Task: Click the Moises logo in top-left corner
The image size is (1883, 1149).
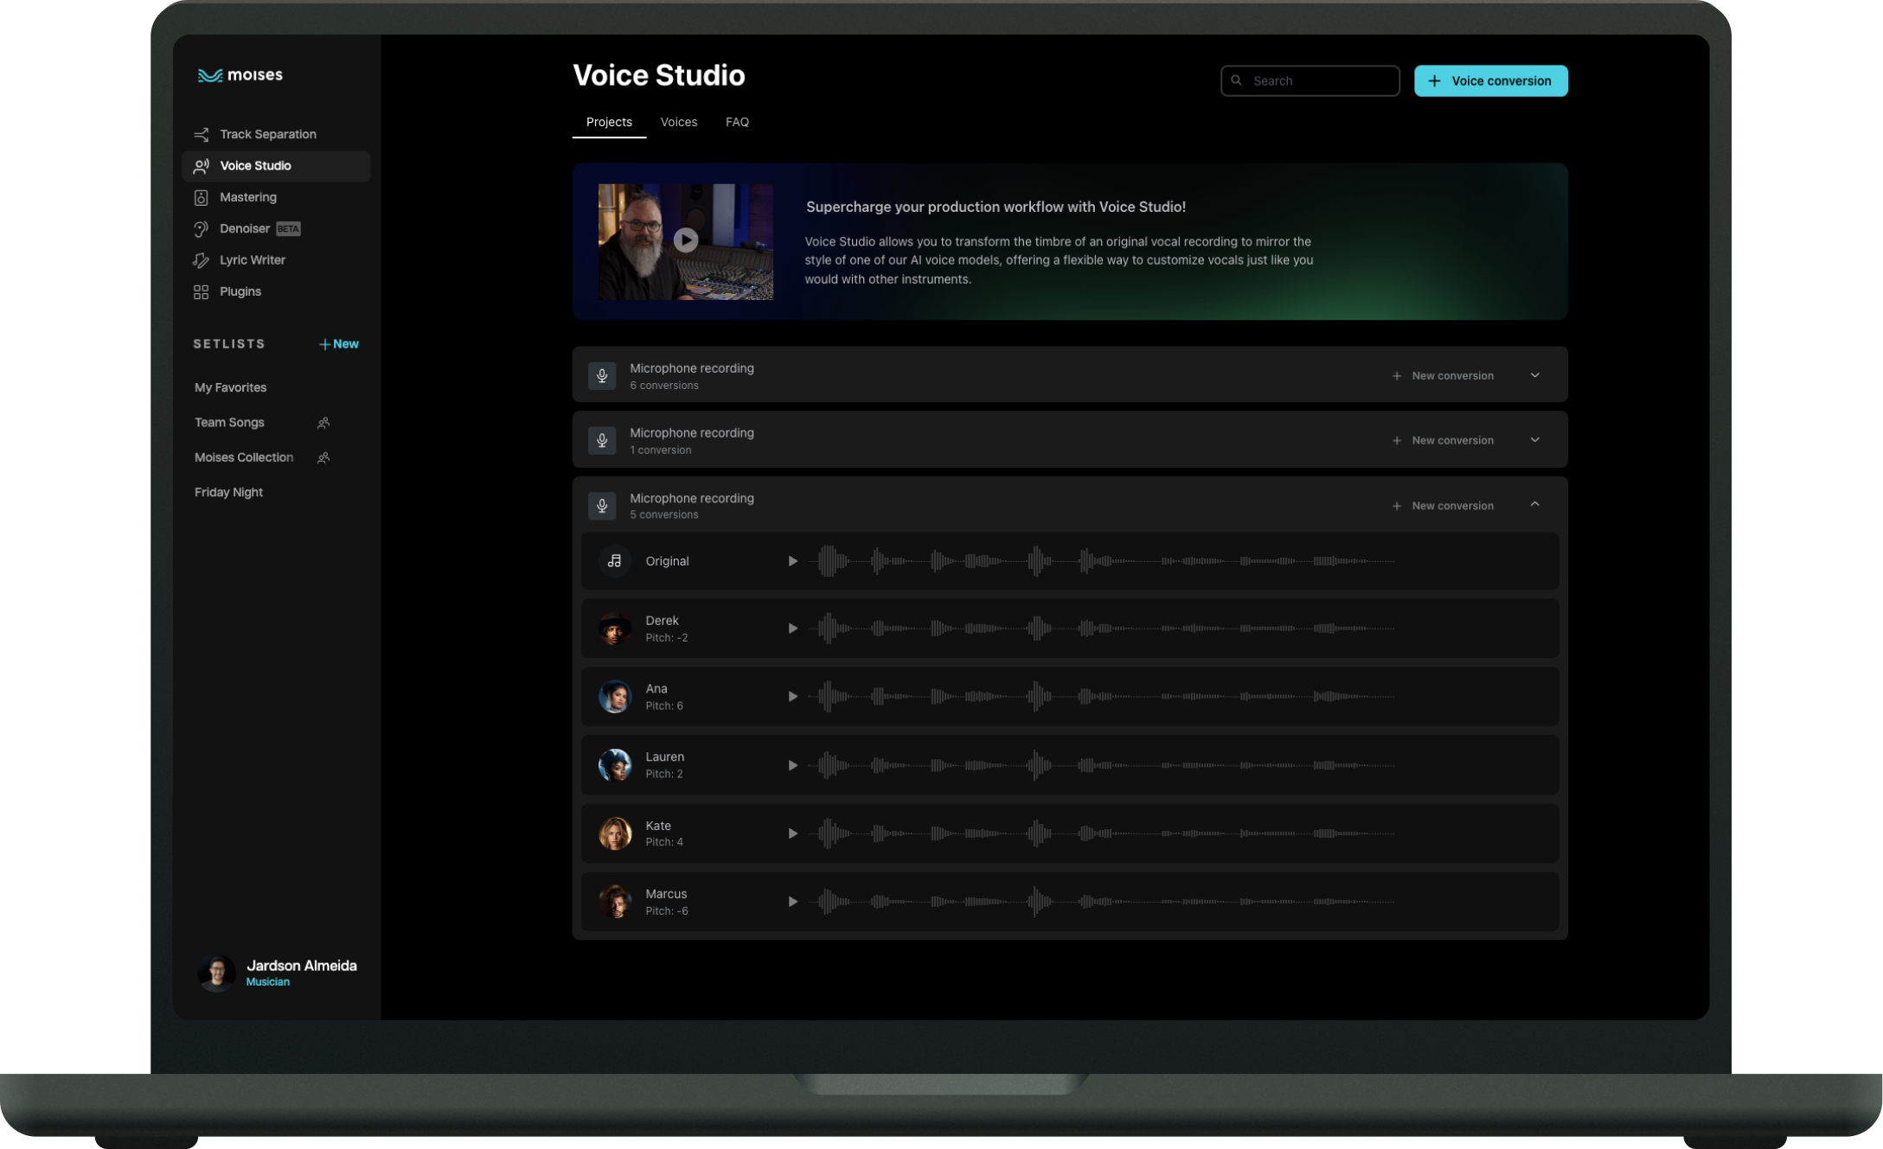Action: pyautogui.click(x=240, y=73)
